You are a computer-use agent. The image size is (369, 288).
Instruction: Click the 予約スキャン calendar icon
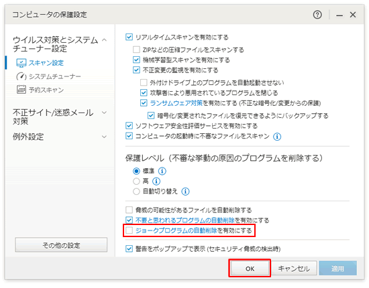21,90
